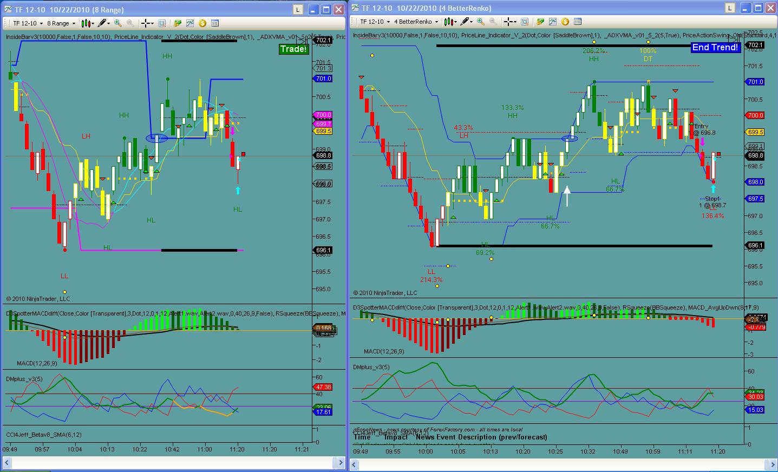The height and width of the screenshot is (472, 778).
Task: Toggle the L link button in 8 Range window
Action: click(x=298, y=9)
